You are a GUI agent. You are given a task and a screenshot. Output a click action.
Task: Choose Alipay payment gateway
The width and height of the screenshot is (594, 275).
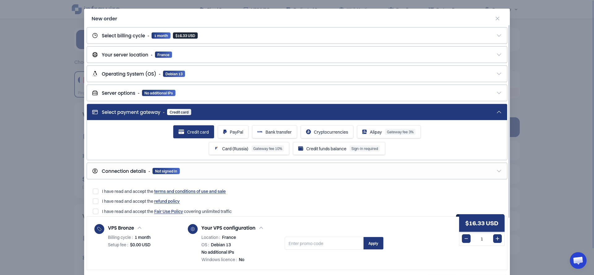tap(389, 132)
